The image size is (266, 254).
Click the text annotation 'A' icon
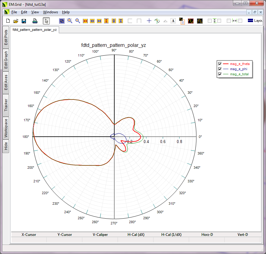pos(173,21)
